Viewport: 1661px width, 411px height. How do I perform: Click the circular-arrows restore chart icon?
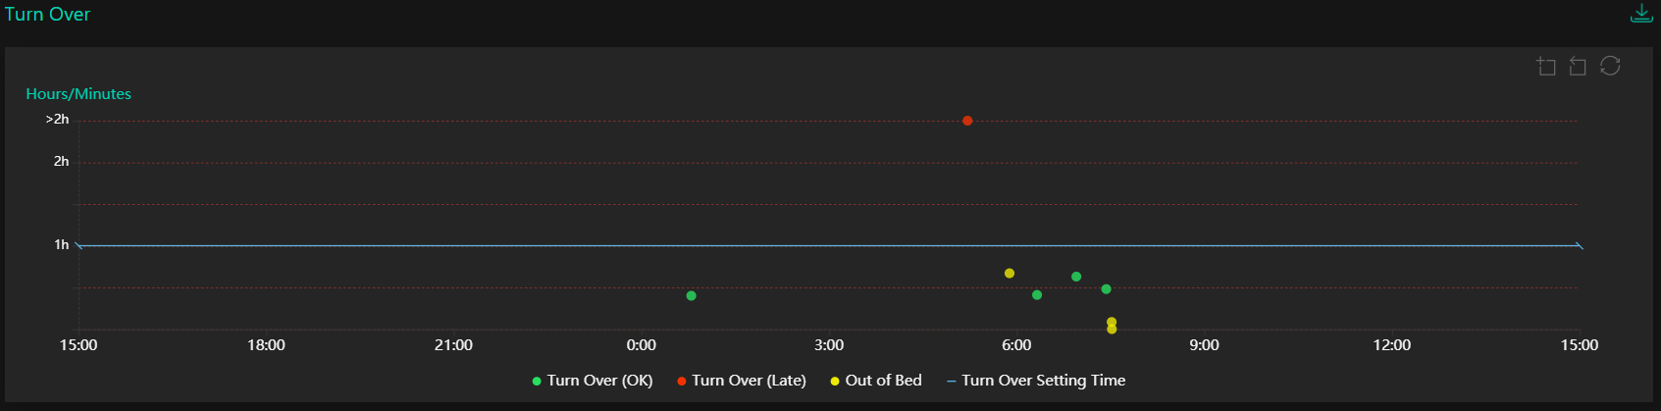click(1610, 66)
